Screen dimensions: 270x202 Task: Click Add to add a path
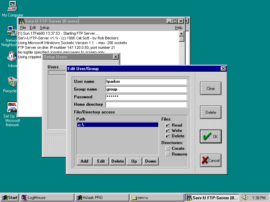pyautogui.click(x=84, y=161)
